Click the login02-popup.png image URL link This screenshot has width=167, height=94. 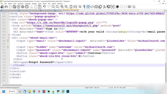click(60, 23)
